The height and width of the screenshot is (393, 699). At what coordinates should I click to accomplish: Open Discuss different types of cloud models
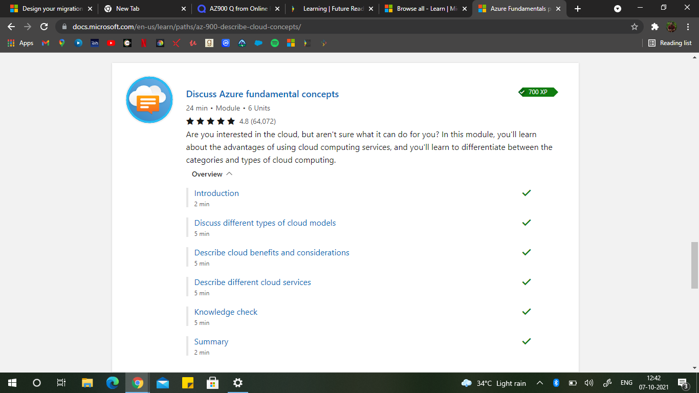(x=265, y=223)
